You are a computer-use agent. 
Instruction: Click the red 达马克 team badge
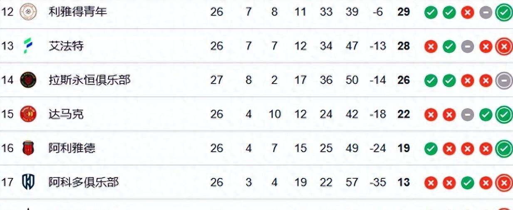(x=28, y=114)
